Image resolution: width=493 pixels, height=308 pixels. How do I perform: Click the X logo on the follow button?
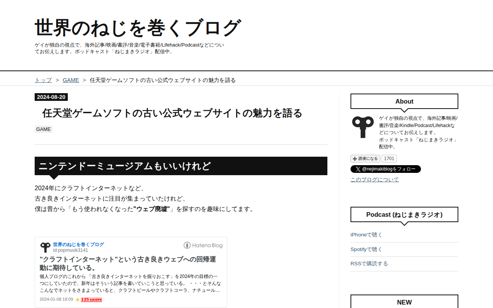(x=358, y=169)
